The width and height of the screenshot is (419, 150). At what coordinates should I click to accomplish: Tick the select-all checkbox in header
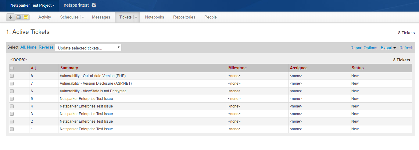pos(12,68)
